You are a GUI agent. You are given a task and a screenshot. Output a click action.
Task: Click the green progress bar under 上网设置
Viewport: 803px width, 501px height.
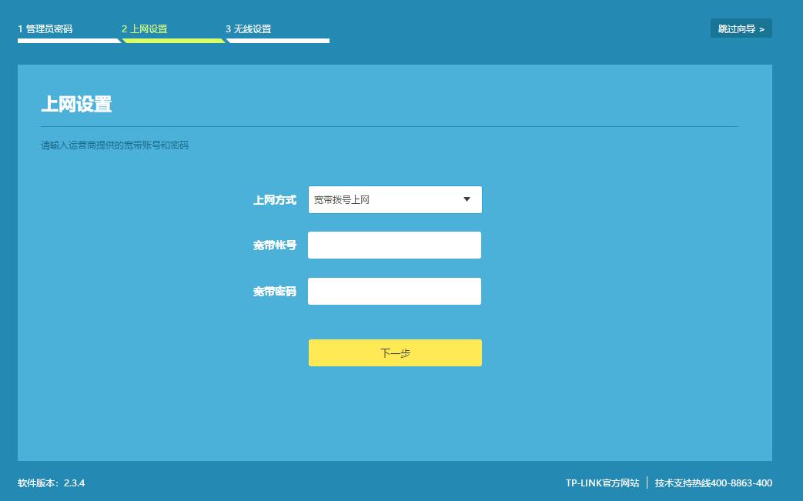[x=172, y=40]
